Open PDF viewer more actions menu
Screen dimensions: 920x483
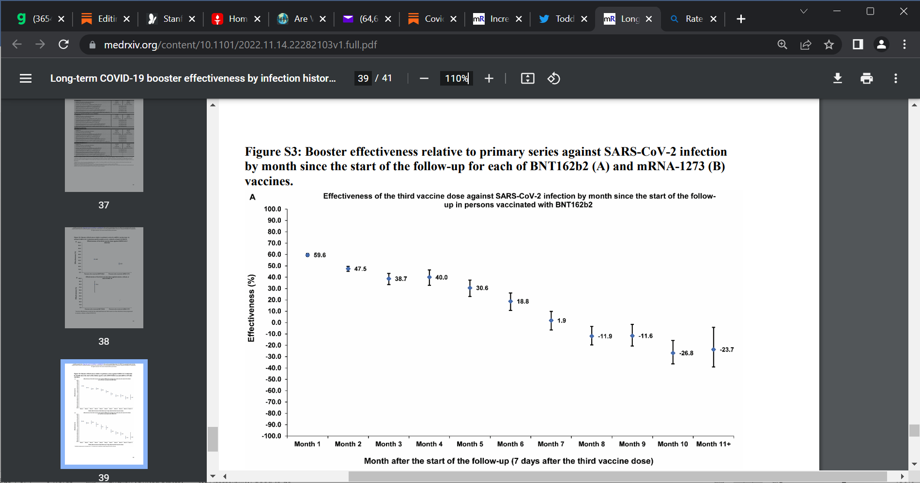(x=896, y=78)
